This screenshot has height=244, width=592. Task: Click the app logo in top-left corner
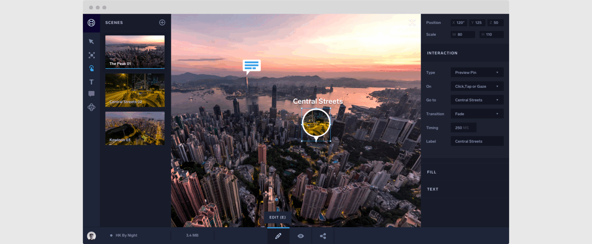(91, 23)
